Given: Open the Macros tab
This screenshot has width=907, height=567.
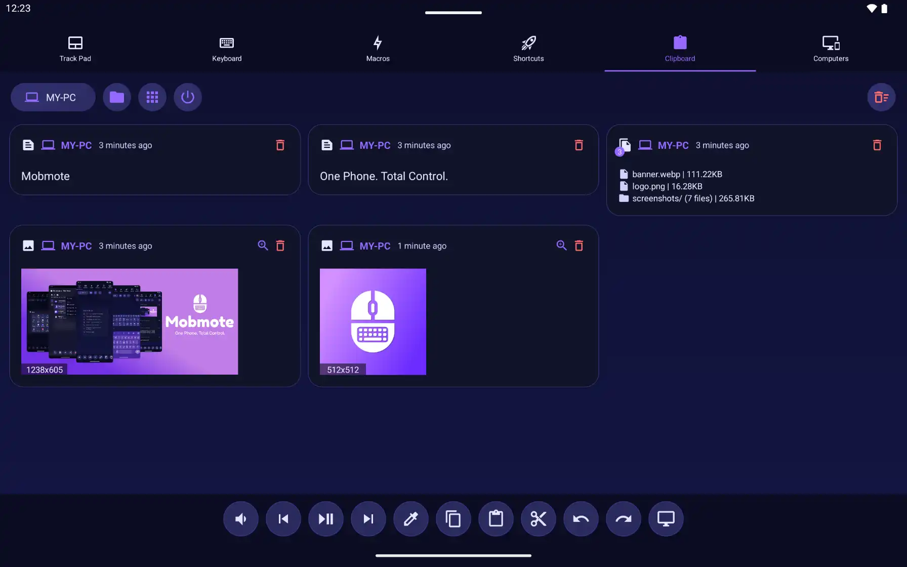Looking at the screenshot, I should pos(378,49).
